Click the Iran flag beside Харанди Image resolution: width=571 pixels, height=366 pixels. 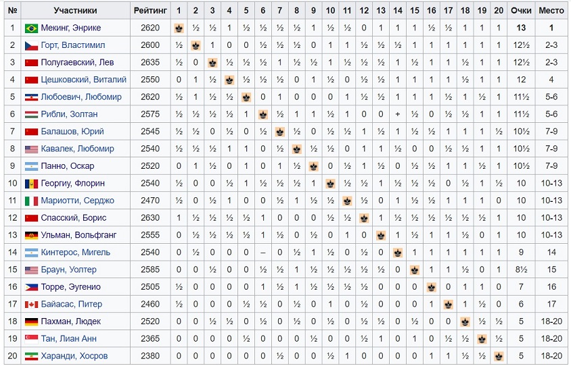pos(31,357)
